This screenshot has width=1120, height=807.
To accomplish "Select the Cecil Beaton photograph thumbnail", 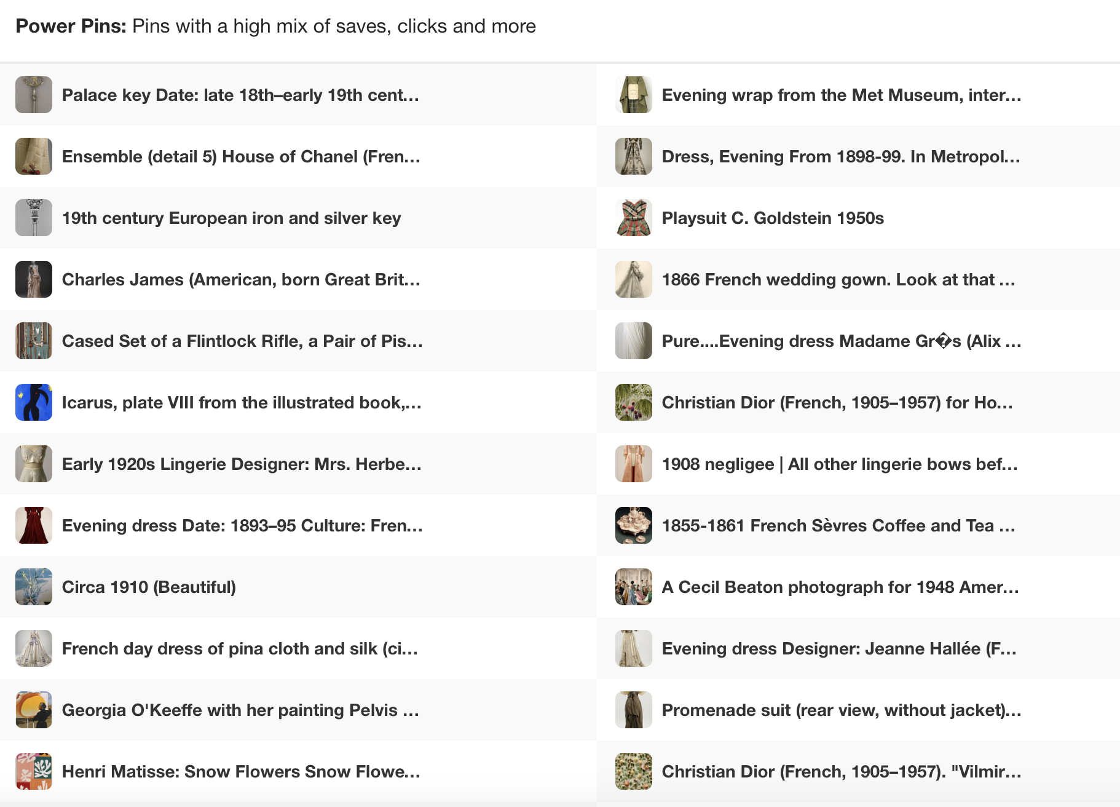I will [634, 587].
